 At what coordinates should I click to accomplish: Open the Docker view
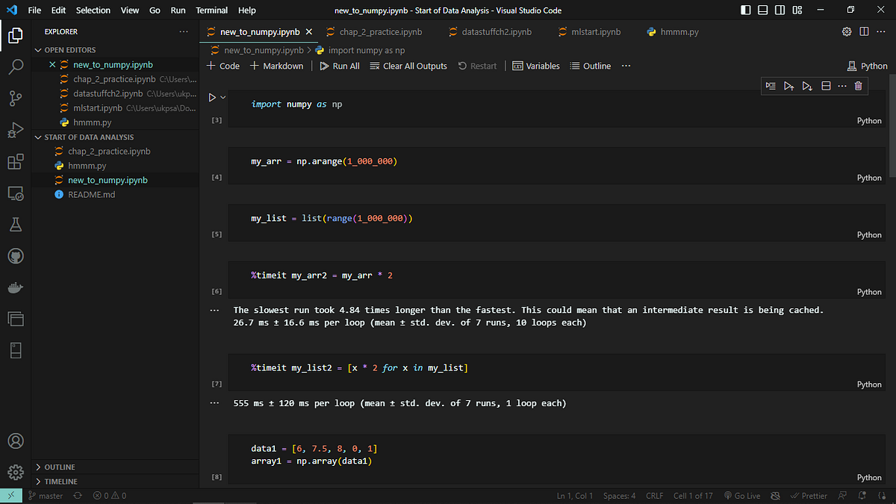pyautogui.click(x=16, y=287)
